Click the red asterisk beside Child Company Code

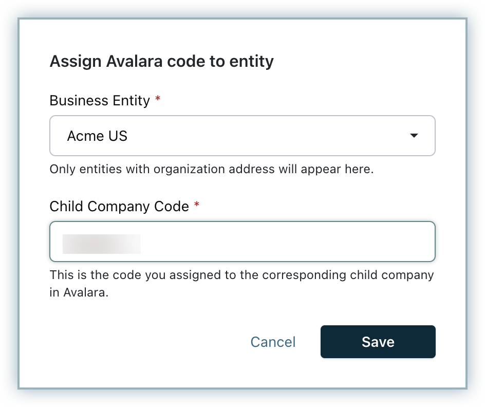(197, 205)
